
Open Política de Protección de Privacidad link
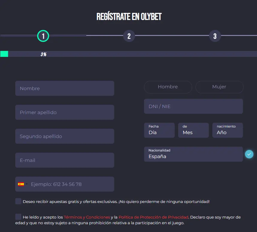click(153, 217)
